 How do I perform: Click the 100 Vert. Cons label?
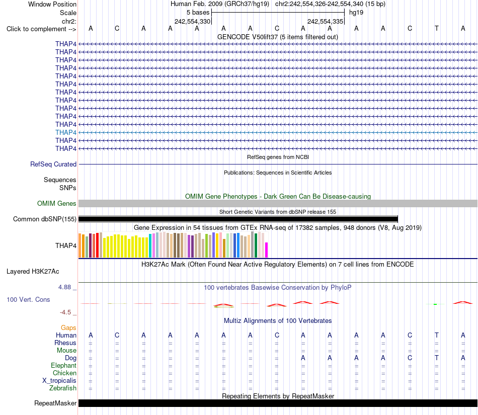(28, 299)
